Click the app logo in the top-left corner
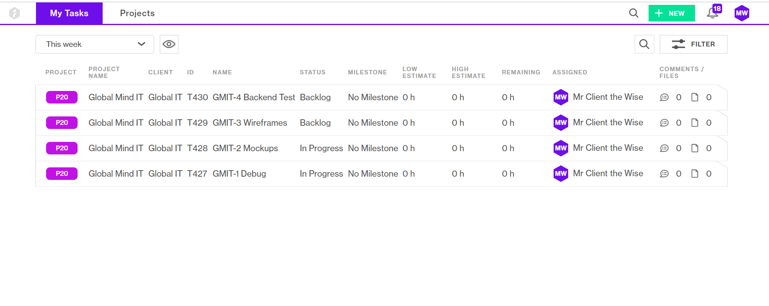 (x=15, y=13)
